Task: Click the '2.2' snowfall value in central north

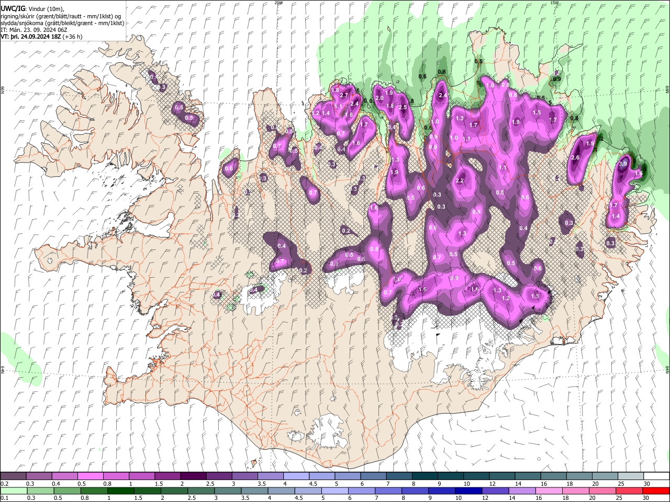Action: (x=460, y=180)
